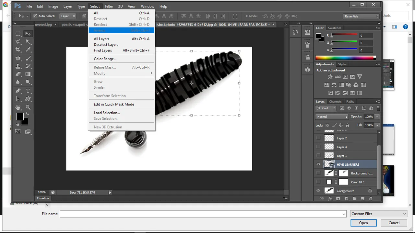Open Color panel flyout menu
This screenshot has width=415, height=233.
pos(378,28)
